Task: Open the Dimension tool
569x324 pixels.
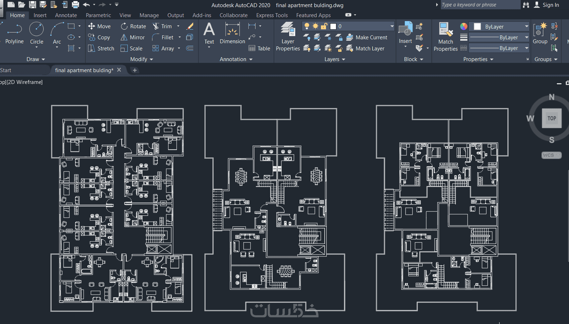Action: pyautogui.click(x=232, y=33)
